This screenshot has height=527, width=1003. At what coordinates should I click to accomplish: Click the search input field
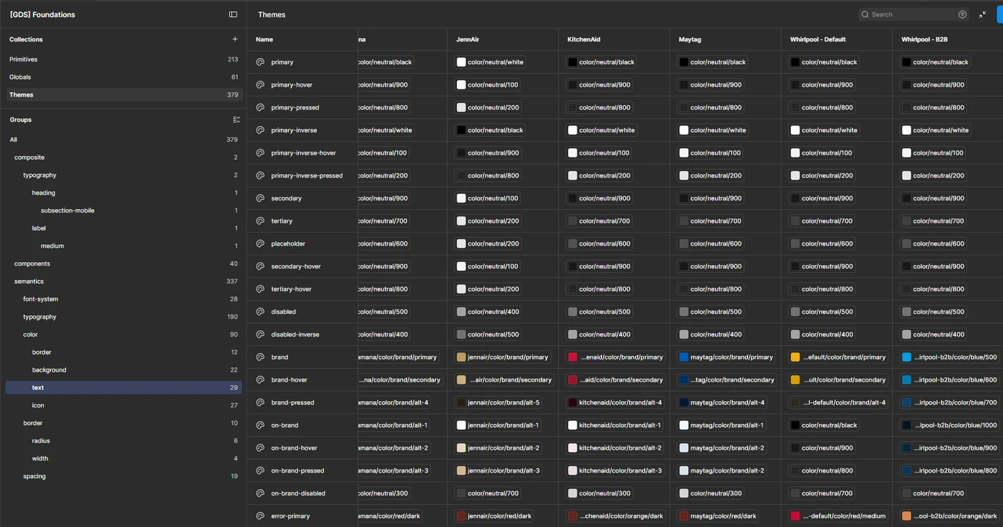[908, 14]
